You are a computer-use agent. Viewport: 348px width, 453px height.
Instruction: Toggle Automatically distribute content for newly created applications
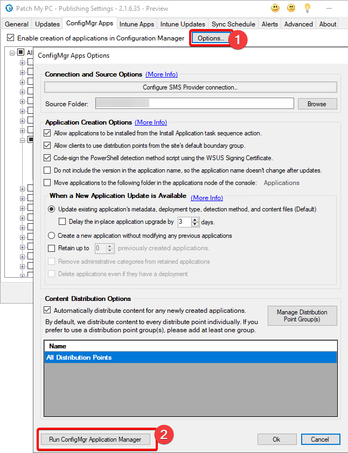tap(47, 310)
